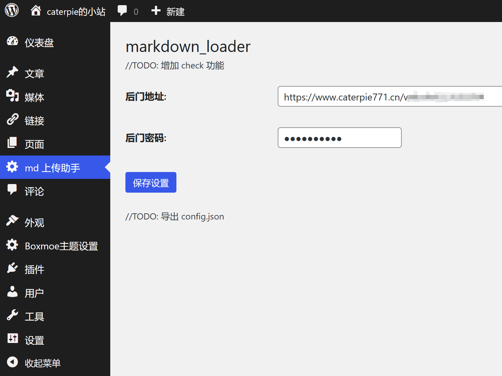Click the 工具 wrench icon
This screenshot has width=502, height=376.
pos(12,315)
